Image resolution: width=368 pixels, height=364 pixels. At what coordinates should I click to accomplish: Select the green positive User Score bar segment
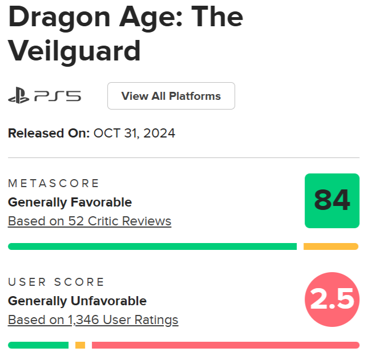pos(38,345)
